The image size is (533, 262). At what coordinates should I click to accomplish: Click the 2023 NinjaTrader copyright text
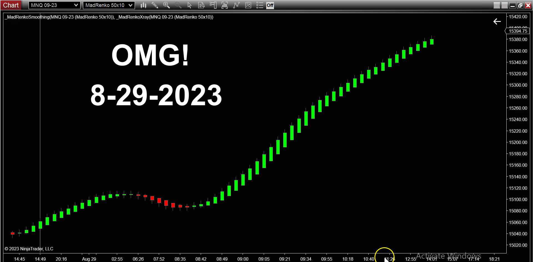point(28,249)
